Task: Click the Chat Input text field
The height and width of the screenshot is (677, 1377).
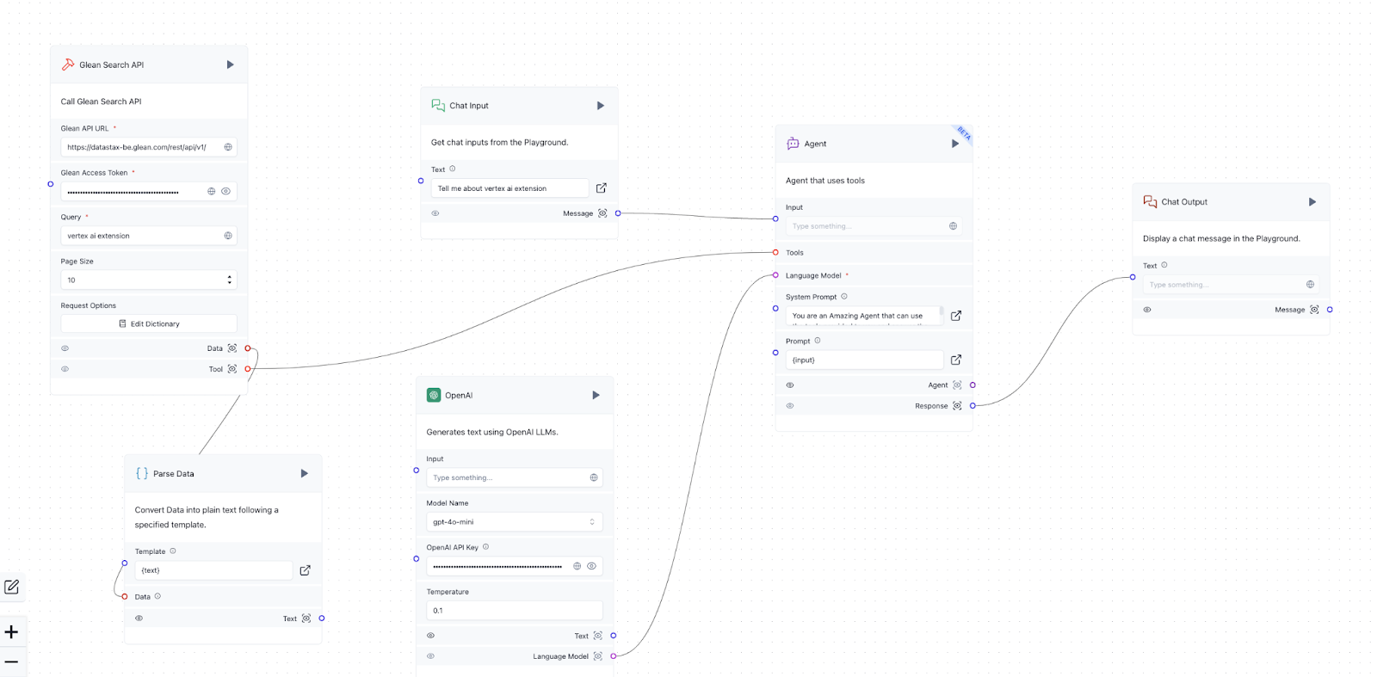Action: (509, 188)
